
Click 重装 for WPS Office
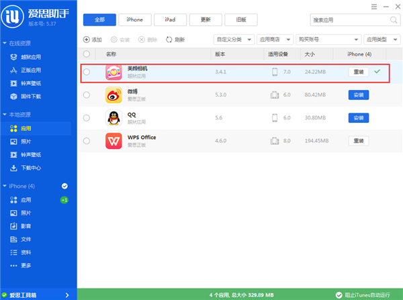click(x=359, y=141)
